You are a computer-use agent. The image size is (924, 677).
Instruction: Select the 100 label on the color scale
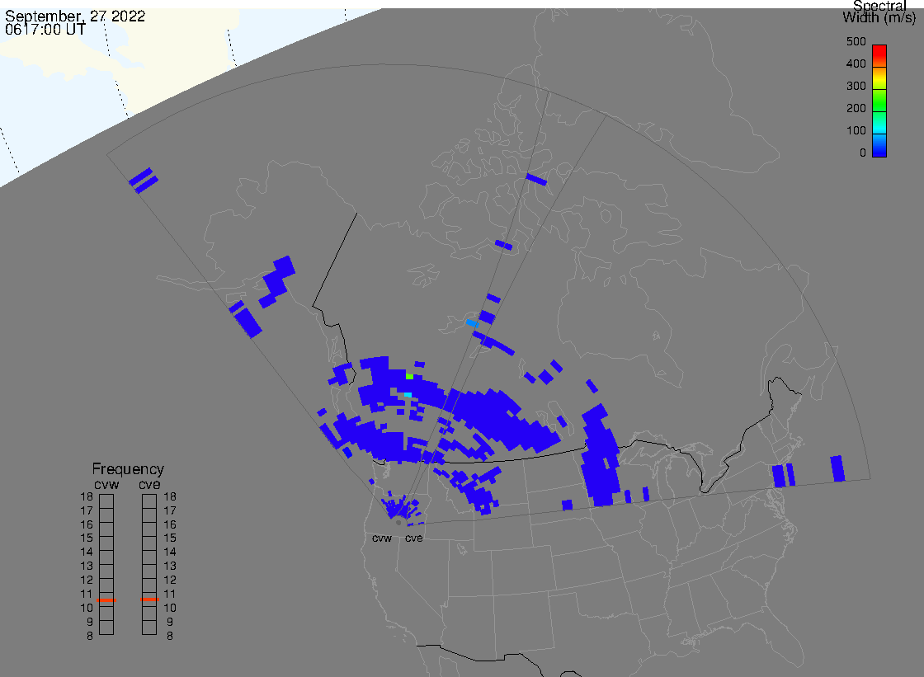[x=856, y=131]
